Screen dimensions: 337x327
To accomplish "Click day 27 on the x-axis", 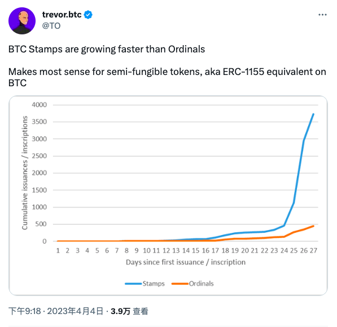I will pos(313,250).
